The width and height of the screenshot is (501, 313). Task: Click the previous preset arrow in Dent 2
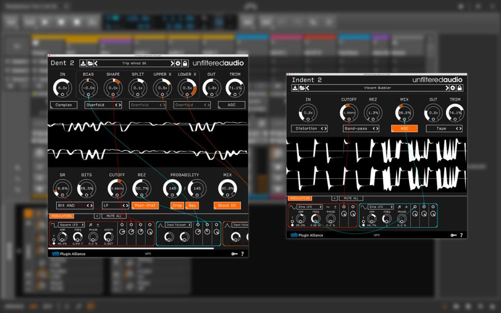(96, 64)
